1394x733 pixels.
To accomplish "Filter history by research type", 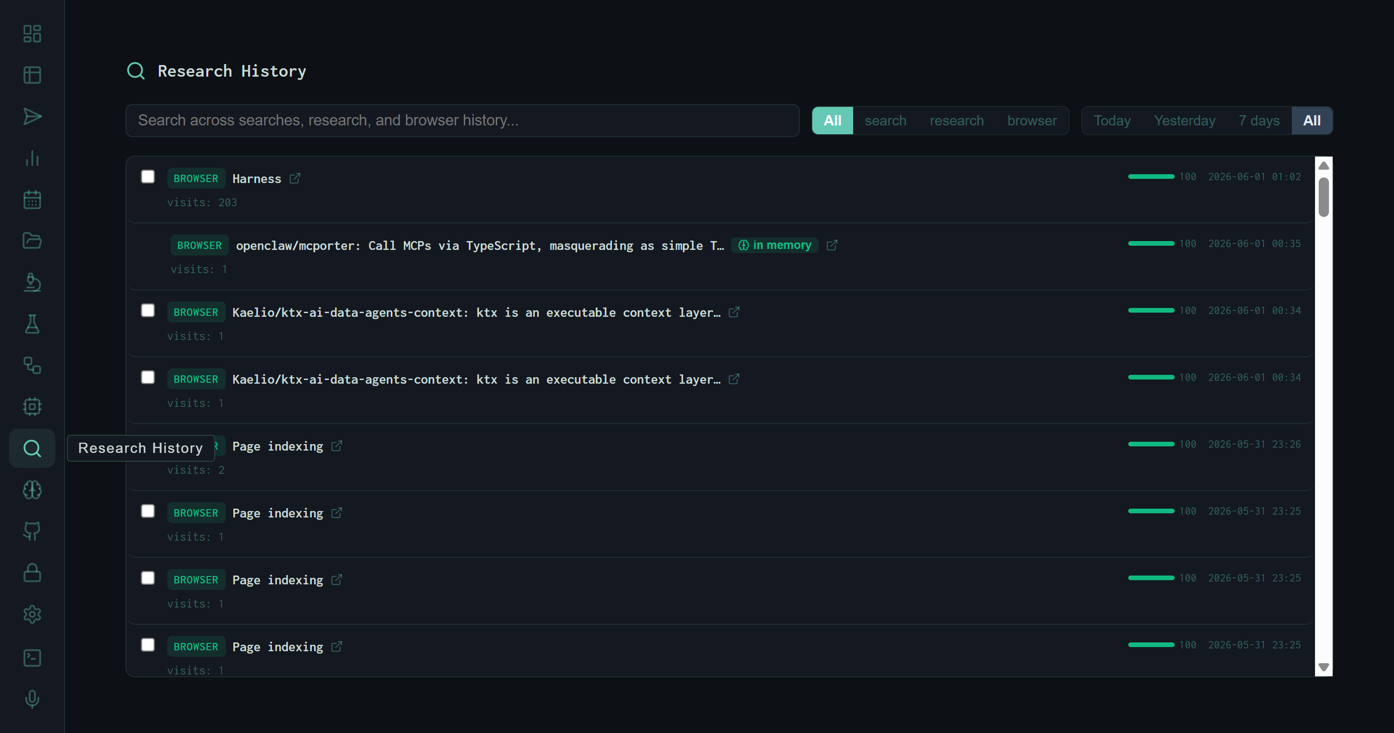I will (957, 121).
